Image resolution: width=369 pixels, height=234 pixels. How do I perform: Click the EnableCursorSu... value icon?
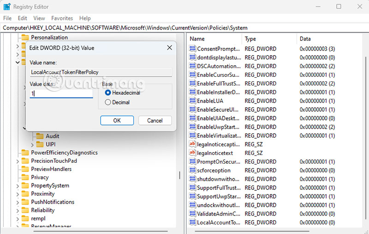point(192,74)
